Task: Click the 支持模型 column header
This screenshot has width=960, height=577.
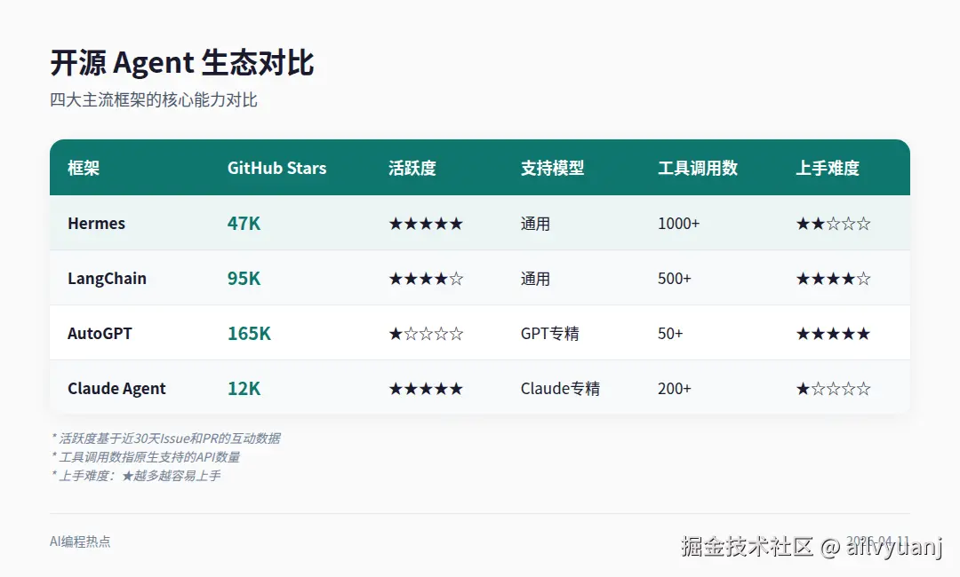Action: 552,168
